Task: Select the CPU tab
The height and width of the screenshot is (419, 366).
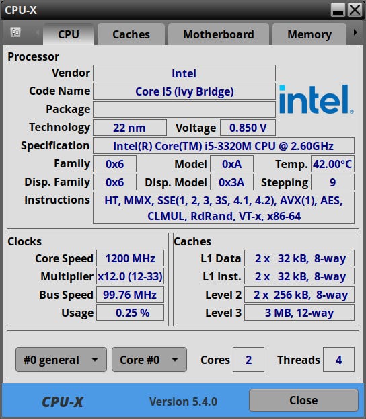Action: (x=69, y=34)
